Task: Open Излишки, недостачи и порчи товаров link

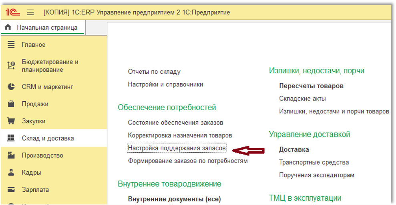Action: (x=334, y=111)
